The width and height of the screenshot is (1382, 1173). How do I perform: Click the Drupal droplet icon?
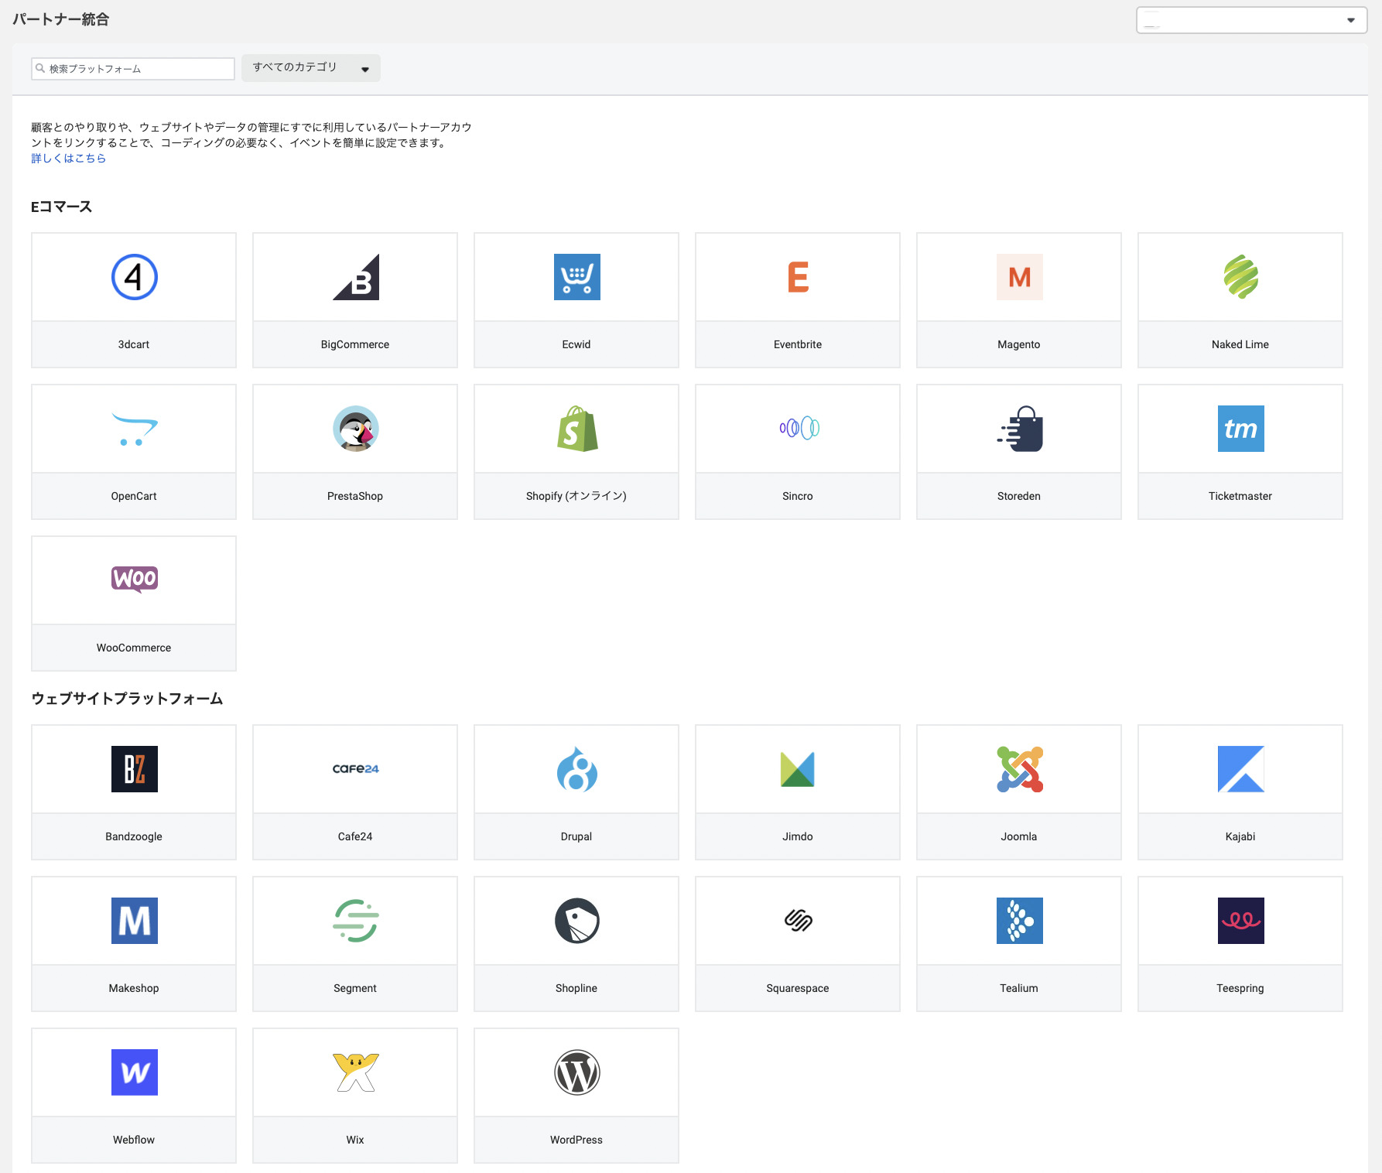coord(576,769)
